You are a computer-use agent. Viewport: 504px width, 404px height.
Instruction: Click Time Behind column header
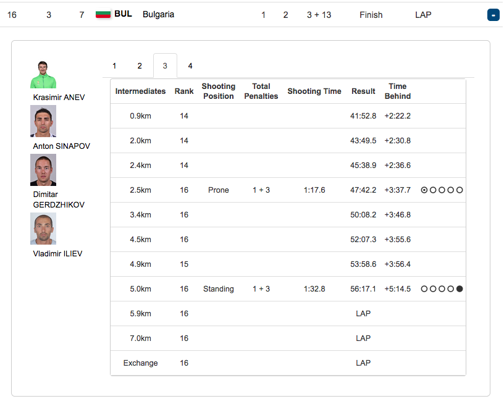point(397,91)
